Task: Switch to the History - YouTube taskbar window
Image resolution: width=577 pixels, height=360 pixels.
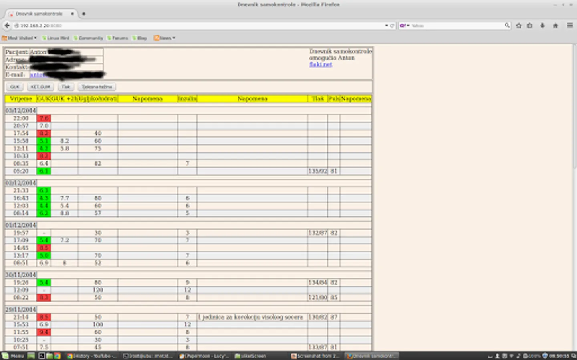Action: 91,356
